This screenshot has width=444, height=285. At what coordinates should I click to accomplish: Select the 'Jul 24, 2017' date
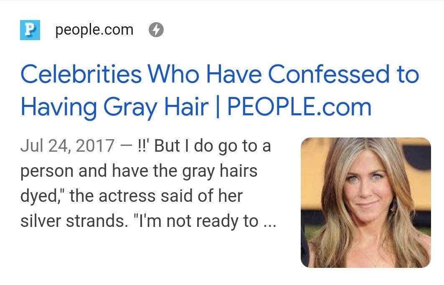coord(67,145)
